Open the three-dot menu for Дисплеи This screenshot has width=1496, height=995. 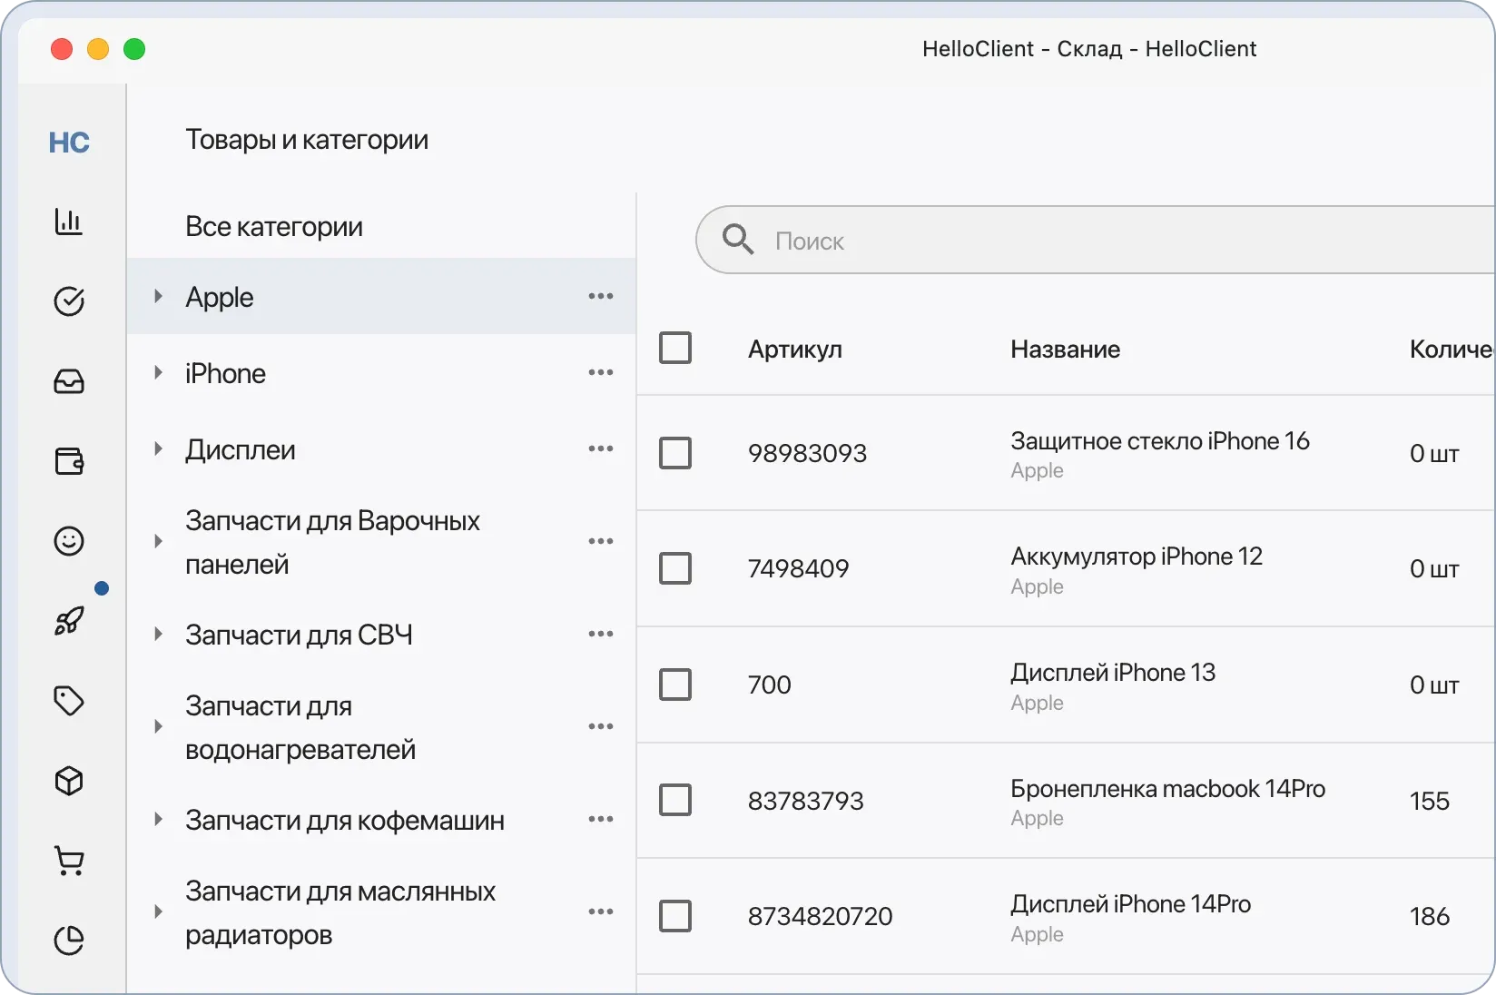point(600,449)
